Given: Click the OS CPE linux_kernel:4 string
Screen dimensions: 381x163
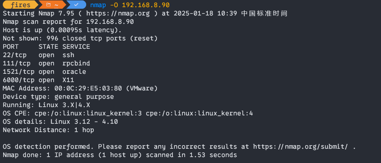Looking at the screenshot, I should [x=199, y=113].
